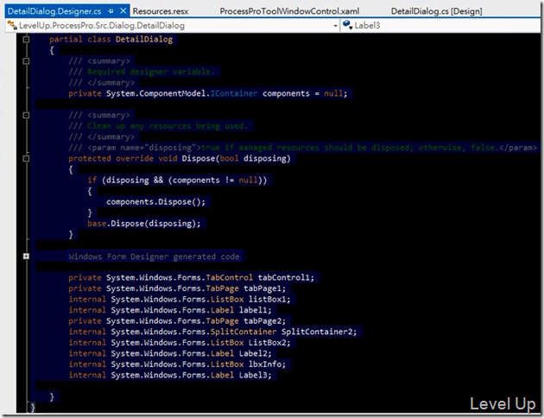Click 'protected override void Dispose' method signature
The height and width of the screenshot is (418, 544).
(x=180, y=159)
